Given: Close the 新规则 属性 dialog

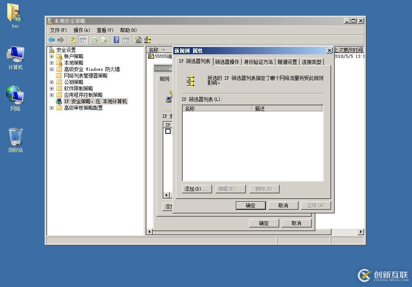Looking at the screenshot, I should 329,51.
